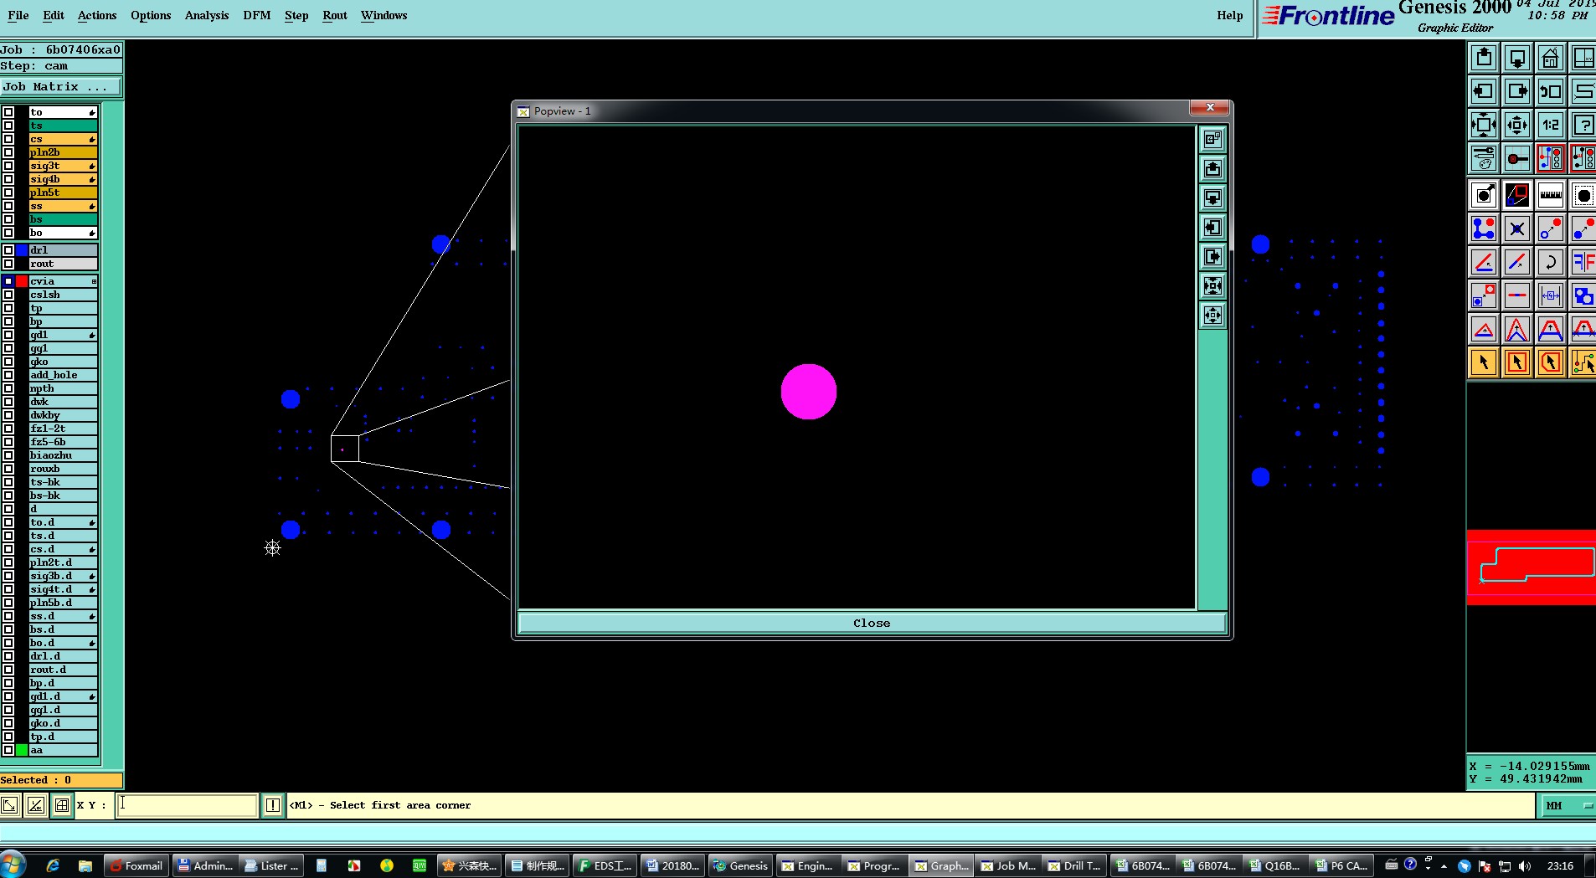
Task: Click Popview pan up icon
Action: pyautogui.click(x=1212, y=169)
